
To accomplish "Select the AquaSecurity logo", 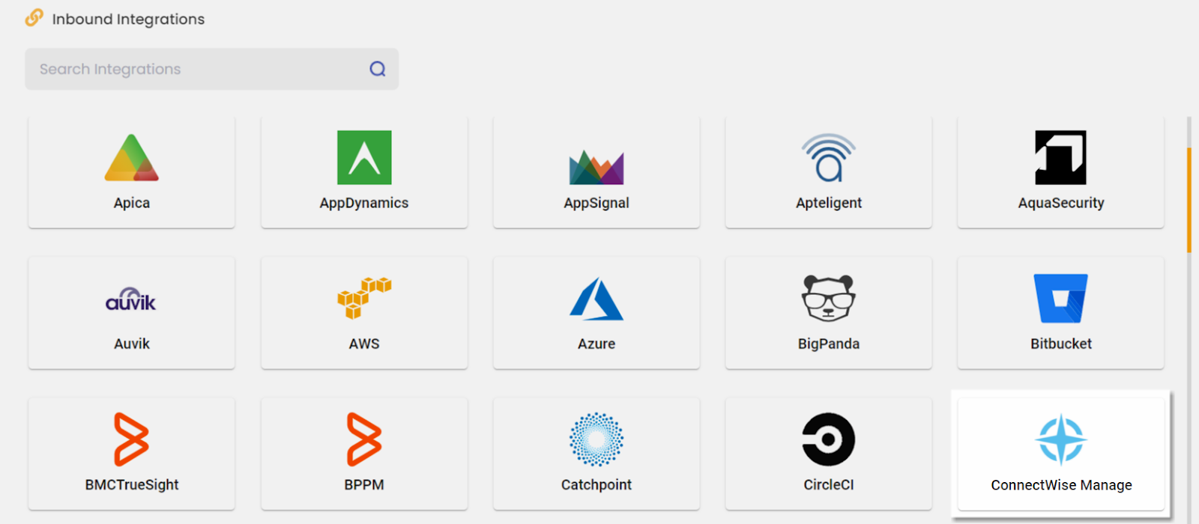I will [x=1060, y=157].
